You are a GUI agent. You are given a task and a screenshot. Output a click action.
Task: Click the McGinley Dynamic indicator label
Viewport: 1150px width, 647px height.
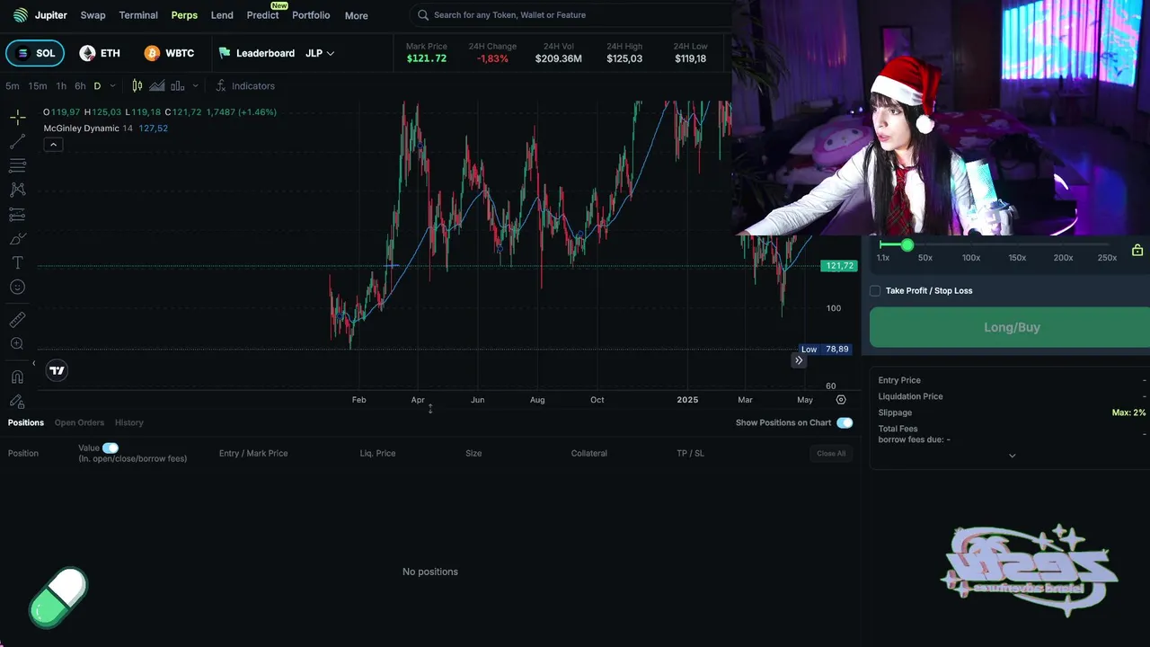[82, 129]
